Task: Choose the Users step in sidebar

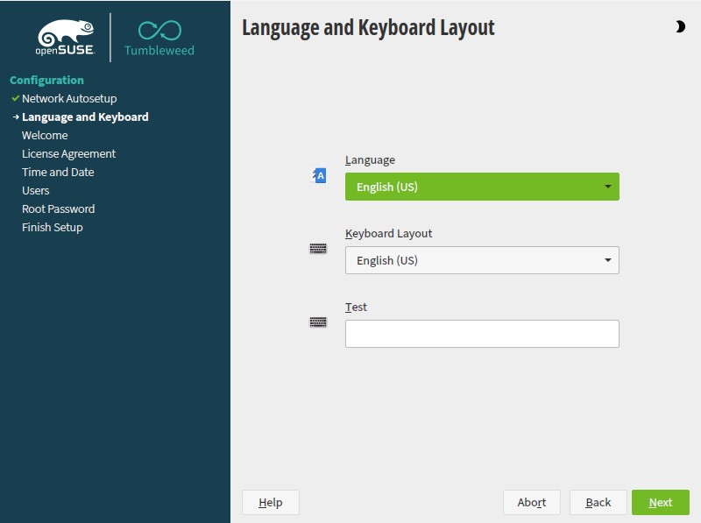Action: 36,190
